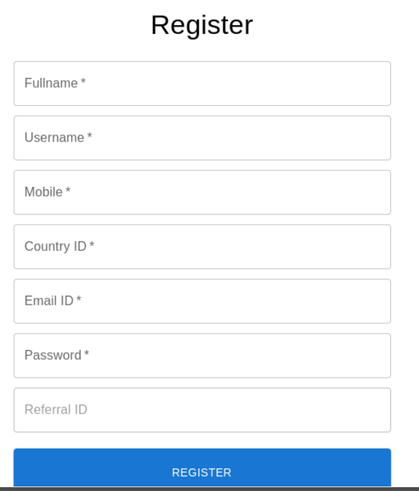Screen dimensions: 419x491
Task: Click the Fullname input field
Action: click(x=202, y=83)
